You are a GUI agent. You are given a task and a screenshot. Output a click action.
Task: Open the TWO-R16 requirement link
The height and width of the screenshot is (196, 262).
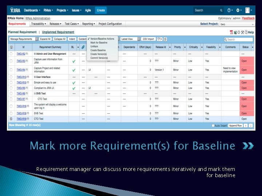click(21, 106)
